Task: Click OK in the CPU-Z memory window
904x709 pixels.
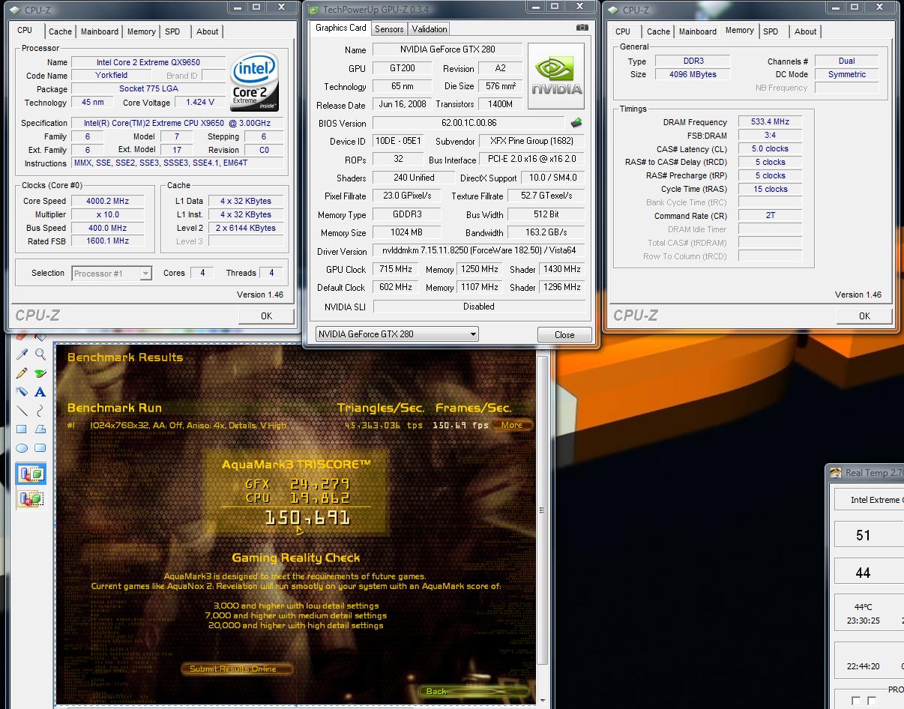Action: click(x=864, y=316)
